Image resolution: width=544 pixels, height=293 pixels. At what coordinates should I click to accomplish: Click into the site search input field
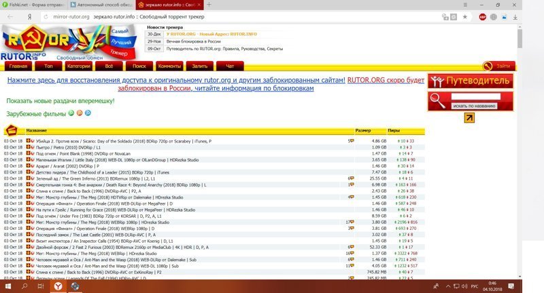pos(475,96)
